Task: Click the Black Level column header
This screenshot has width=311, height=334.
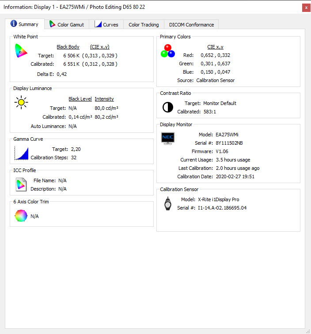Action: click(x=80, y=99)
